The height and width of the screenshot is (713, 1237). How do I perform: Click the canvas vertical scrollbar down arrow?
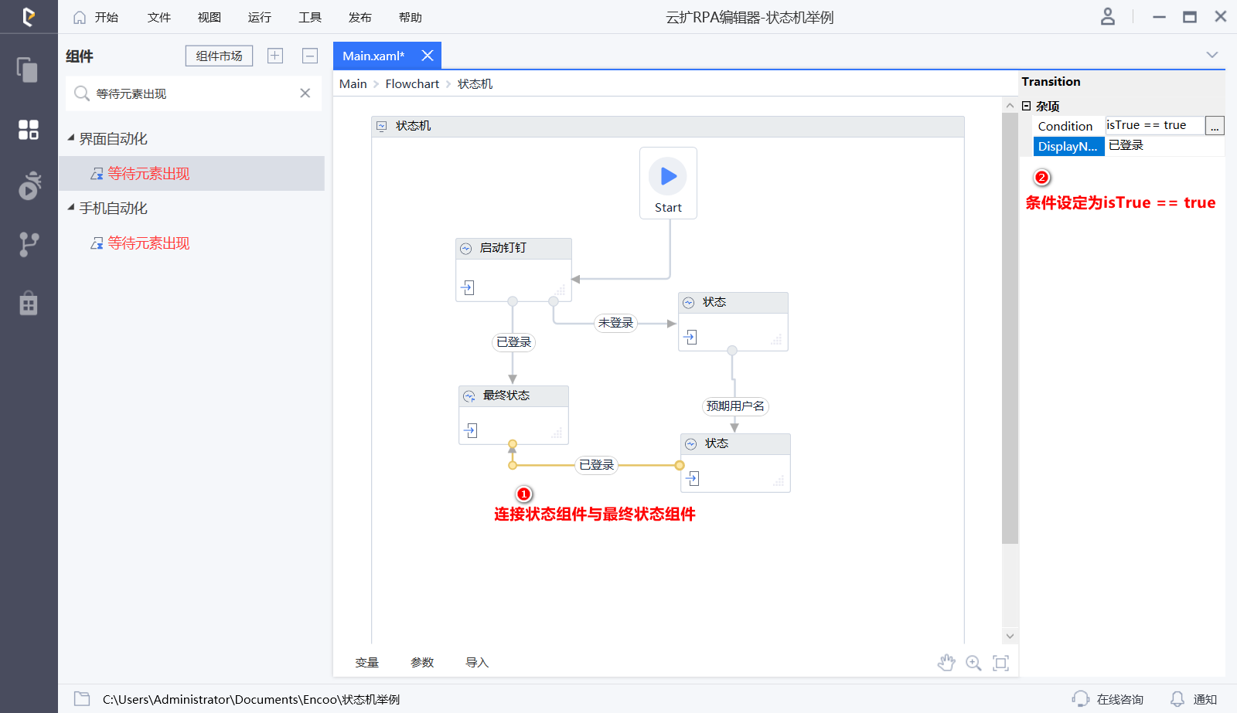(x=1010, y=636)
